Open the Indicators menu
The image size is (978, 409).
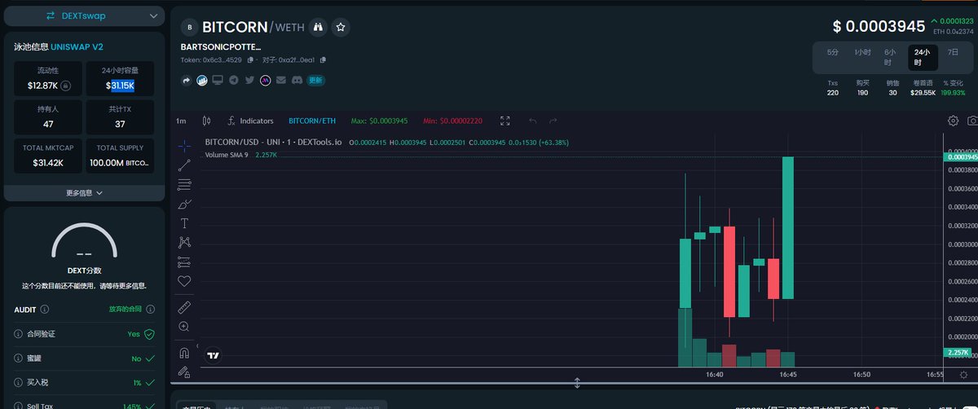click(x=250, y=121)
